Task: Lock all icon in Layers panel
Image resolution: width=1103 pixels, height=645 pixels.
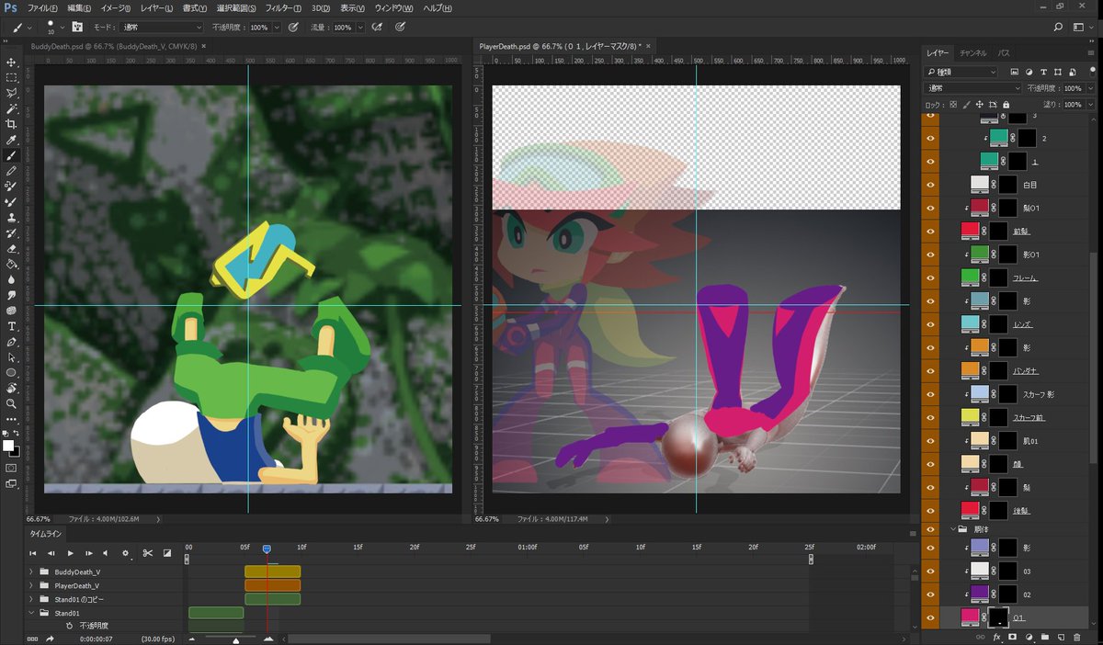Action: (x=1006, y=105)
